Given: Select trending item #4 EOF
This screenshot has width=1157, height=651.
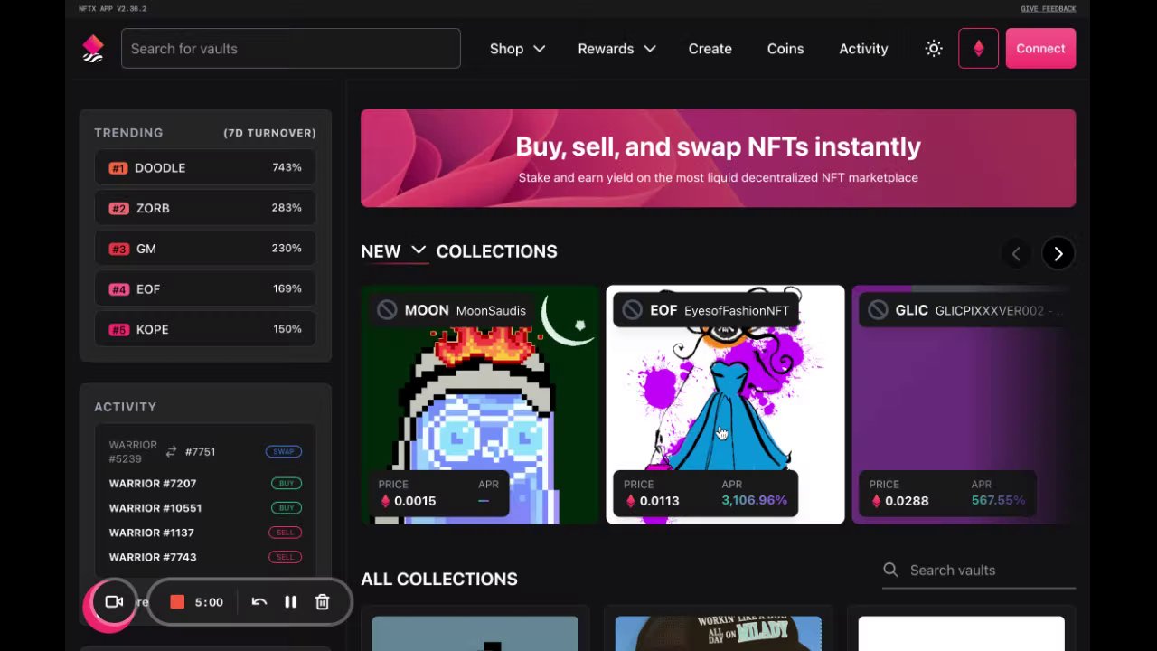Looking at the screenshot, I should pos(205,289).
